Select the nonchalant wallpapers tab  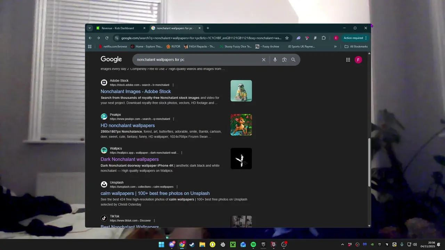coord(176,28)
